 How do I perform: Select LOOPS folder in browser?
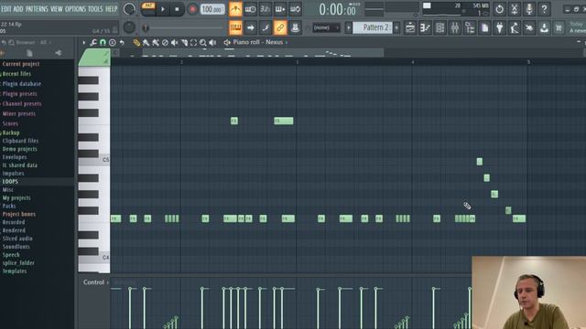click(10, 182)
